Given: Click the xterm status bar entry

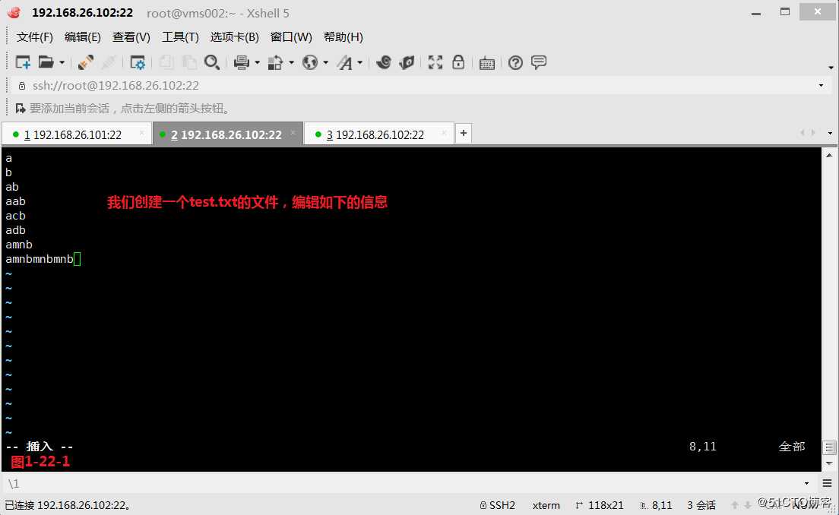Looking at the screenshot, I should point(546,505).
